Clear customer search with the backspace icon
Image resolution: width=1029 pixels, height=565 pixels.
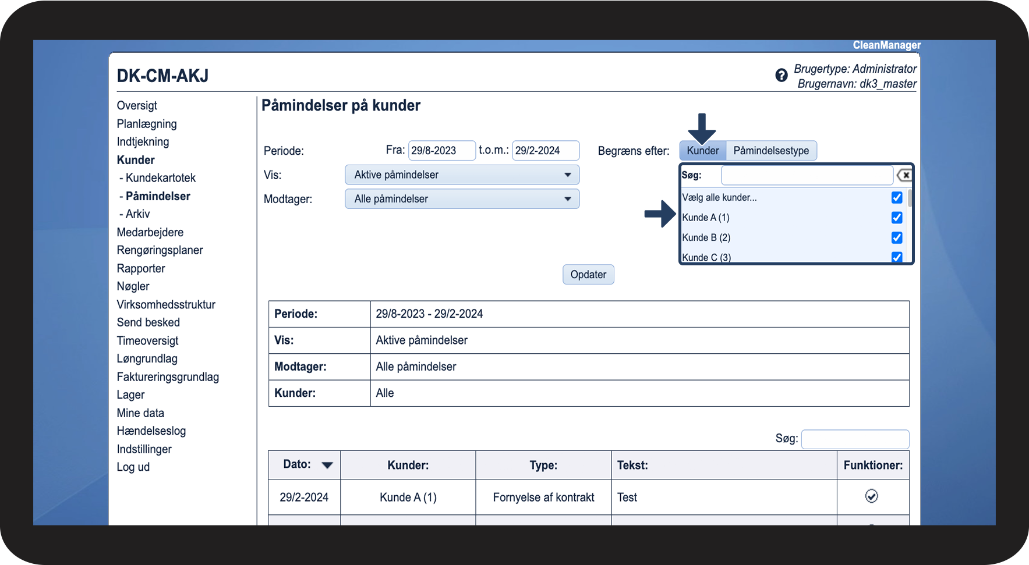pos(904,175)
